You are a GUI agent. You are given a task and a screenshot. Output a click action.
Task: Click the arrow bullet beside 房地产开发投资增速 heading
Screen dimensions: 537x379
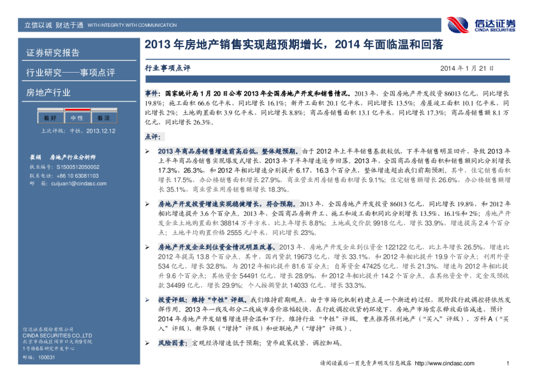pyautogui.click(x=148, y=204)
